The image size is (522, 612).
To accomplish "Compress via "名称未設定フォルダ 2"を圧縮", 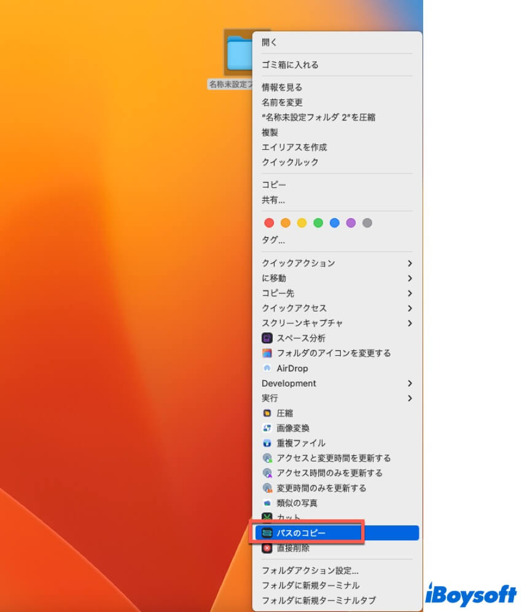I will [318, 117].
